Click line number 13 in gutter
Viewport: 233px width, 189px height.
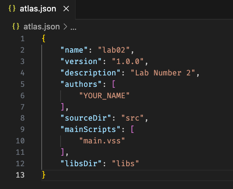click(x=20, y=175)
